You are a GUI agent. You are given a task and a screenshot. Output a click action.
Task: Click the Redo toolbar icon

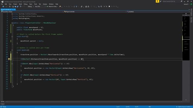(x=24, y=7)
